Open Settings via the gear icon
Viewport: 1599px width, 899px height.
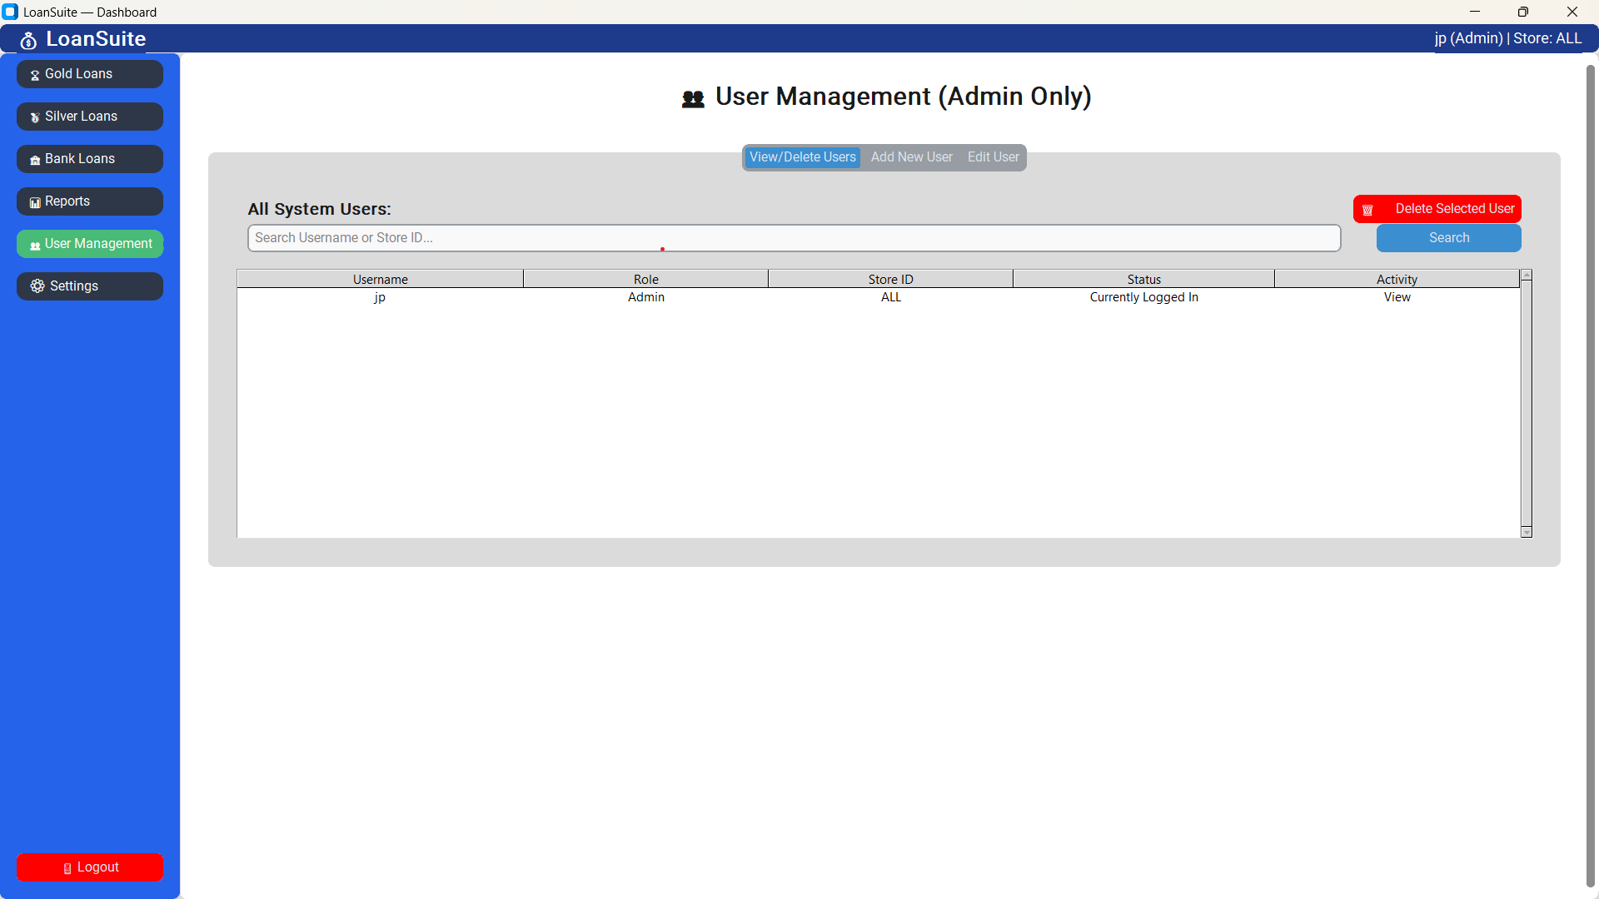(x=36, y=286)
